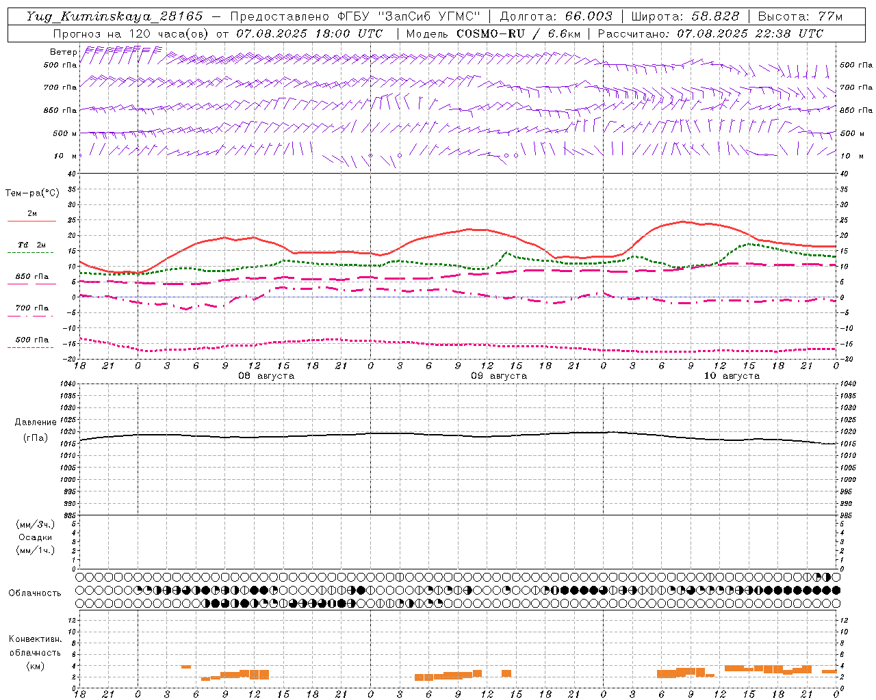The height and width of the screenshot is (700, 876).
Task: Click the 700 гПа temperature legend entry
Action: pyautogui.click(x=31, y=308)
